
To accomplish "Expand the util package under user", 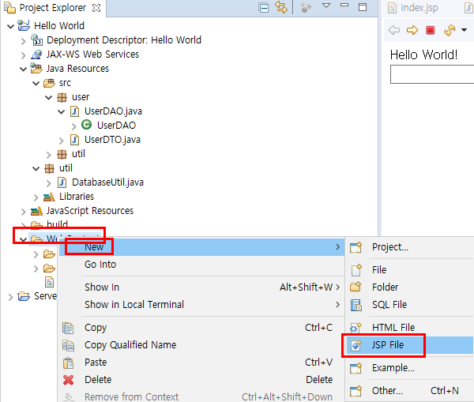I will click(49, 155).
